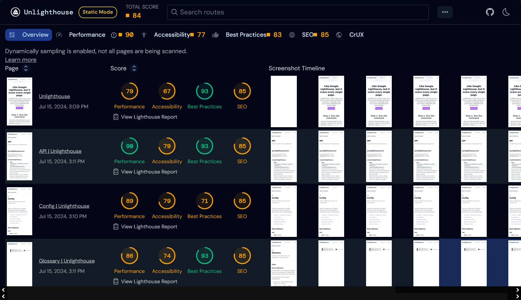Image resolution: width=521 pixels, height=300 pixels.
Task: Click the SEO globe icon
Action: [x=292, y=35]
